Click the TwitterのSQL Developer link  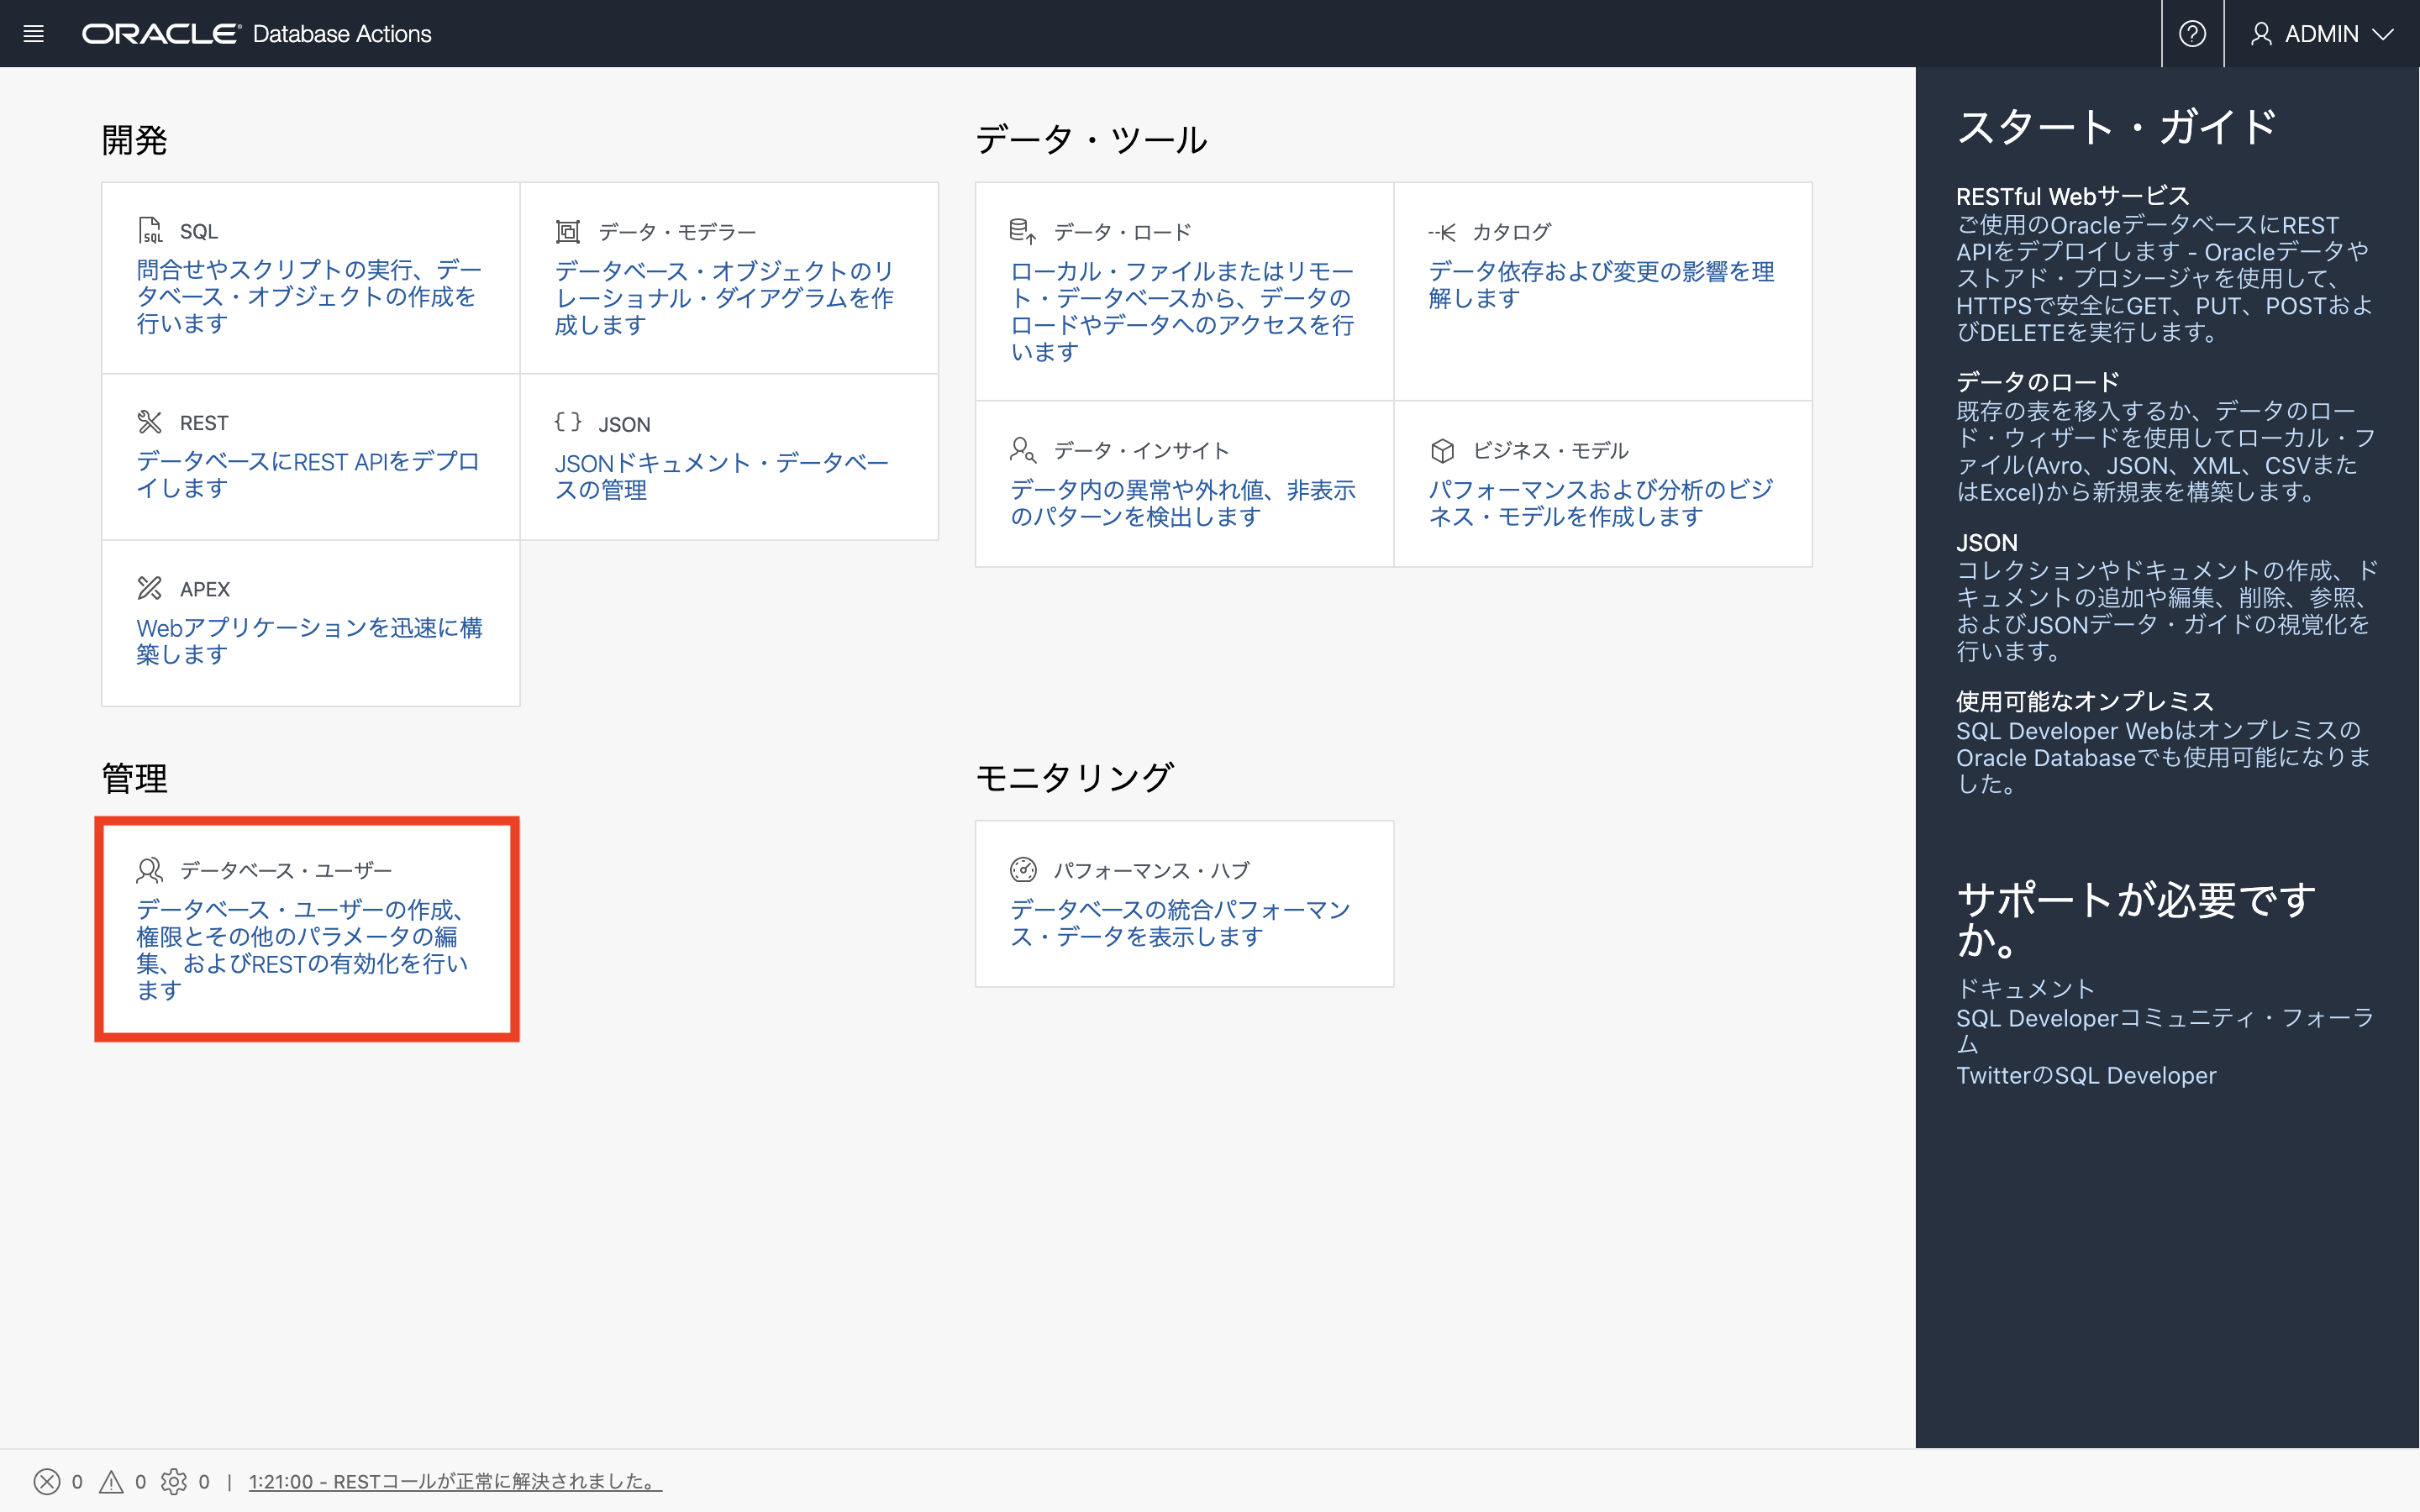tap(2086, 1075)
